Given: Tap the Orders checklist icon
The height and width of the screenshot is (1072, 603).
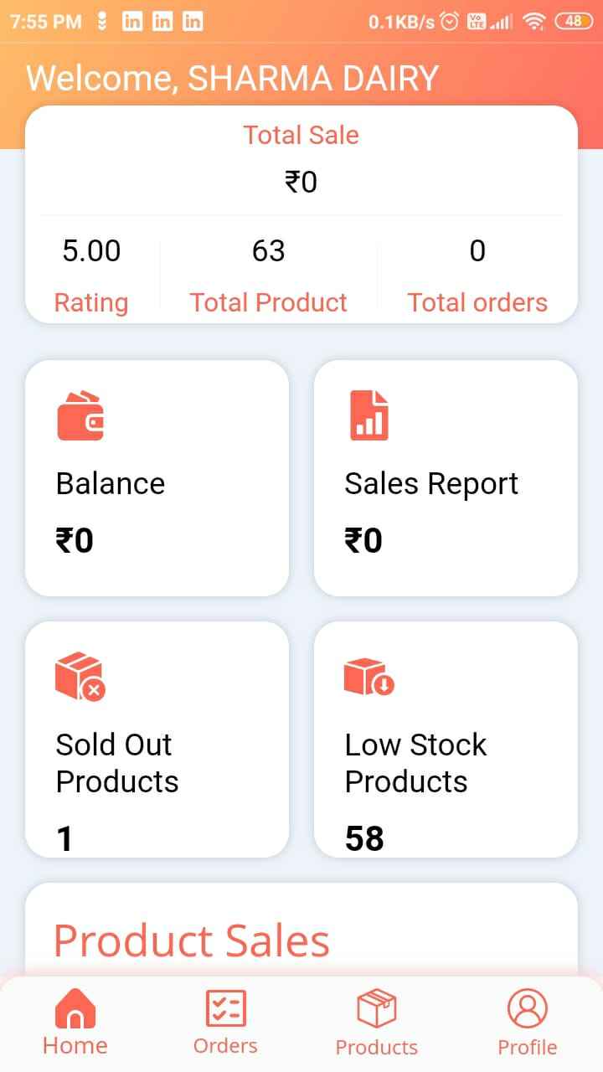Looking at the screenshot, I should coord(225,1008).
